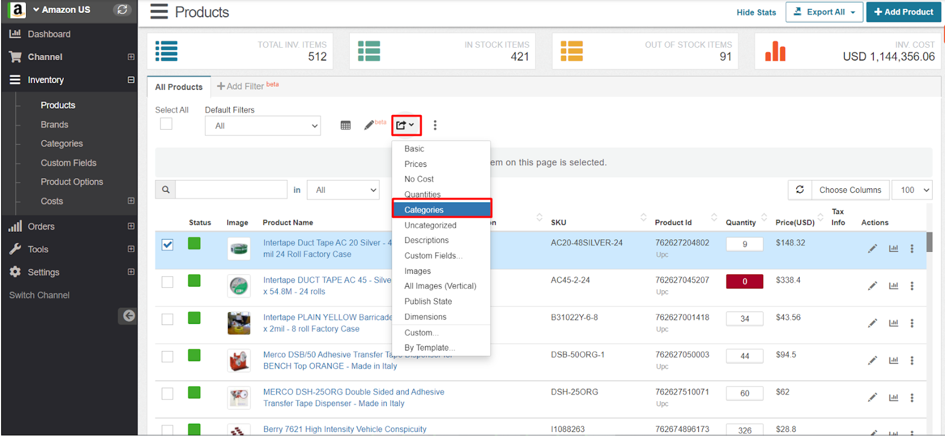Image resolution: width=945 pixels, height=436 pixels.
Task: Open Brands under Inventory
Action: coord(54,124)
